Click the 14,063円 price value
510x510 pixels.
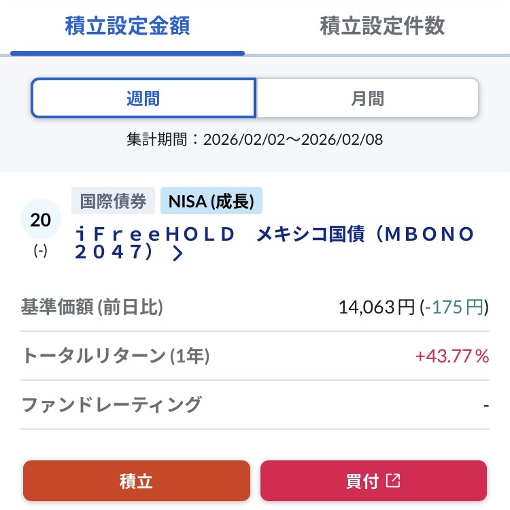coord(376,308)
